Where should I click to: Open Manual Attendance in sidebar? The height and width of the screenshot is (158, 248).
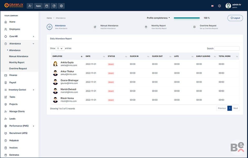click(19, 56)
